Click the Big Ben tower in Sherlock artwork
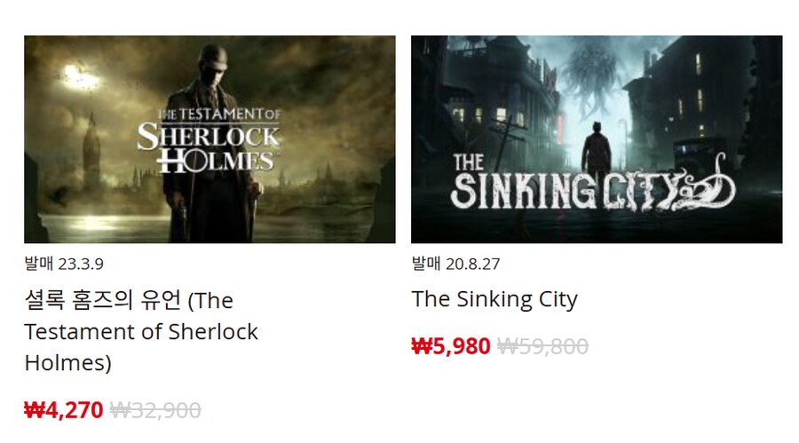This screenshot has width=799, height=443. click(x=91, y=149)
